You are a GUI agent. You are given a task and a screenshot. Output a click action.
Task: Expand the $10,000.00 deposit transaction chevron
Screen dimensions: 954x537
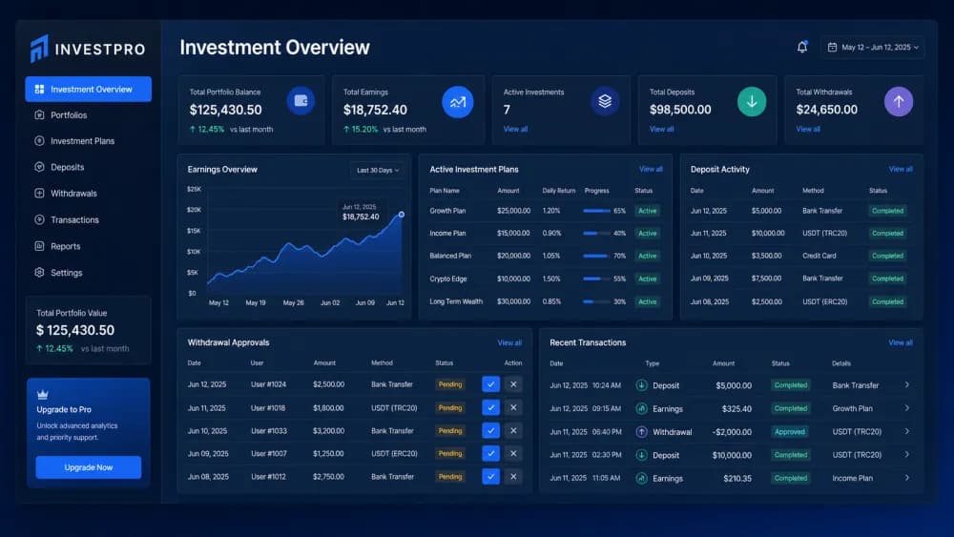pyautogui.click(x=906, y=454)
